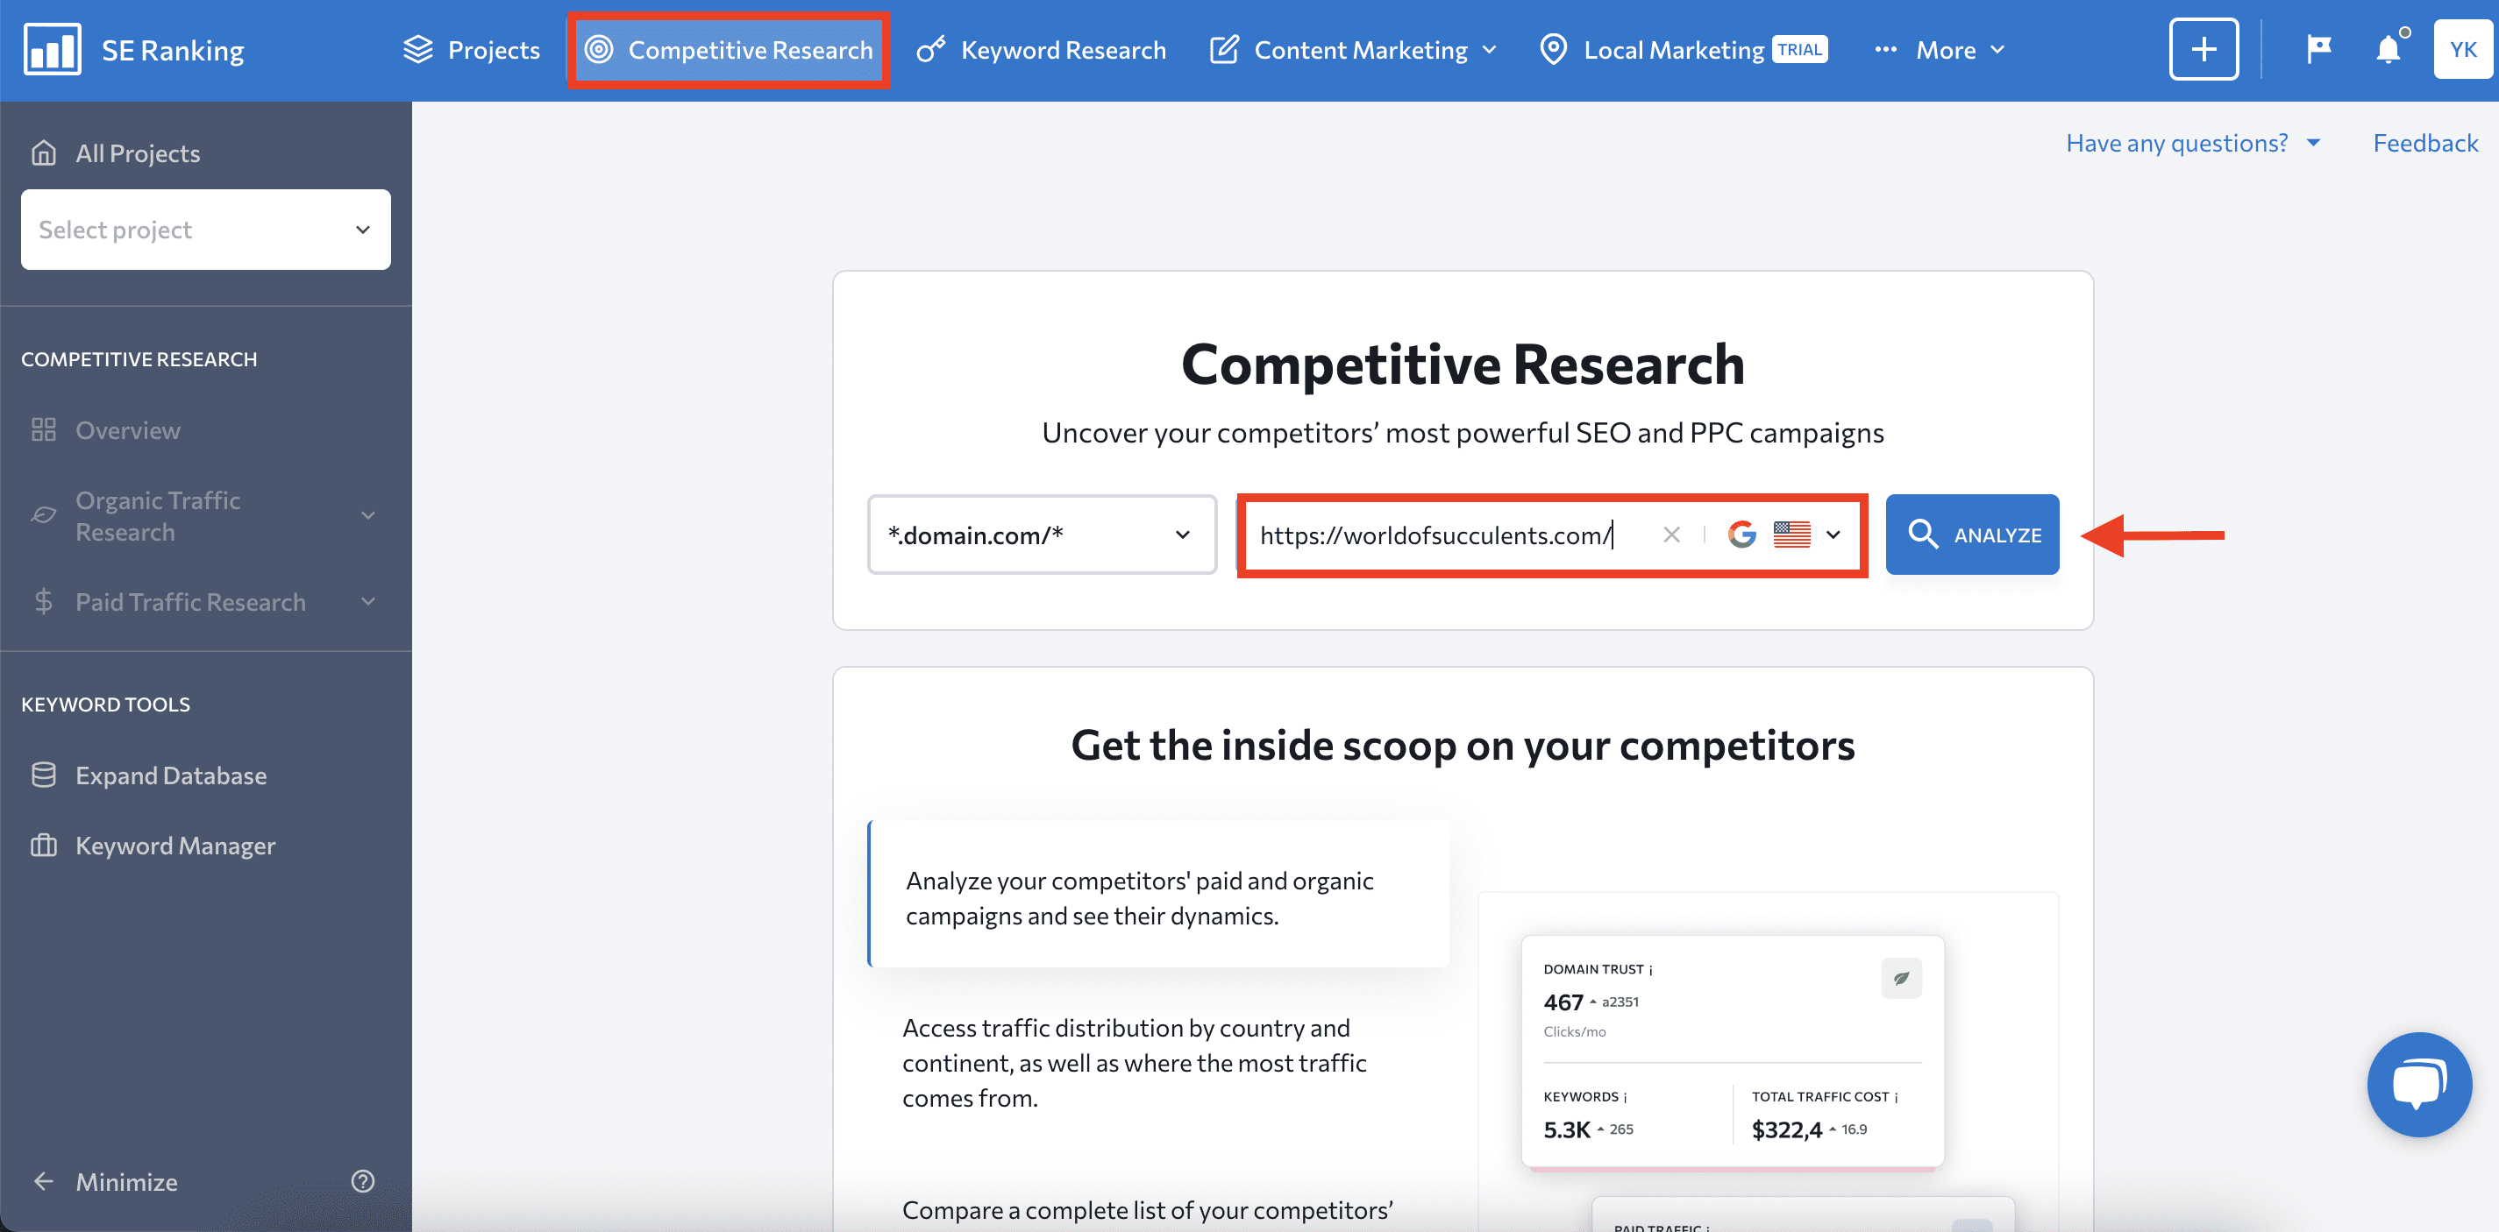This screenshot has height=1232, width=2499.
Task: Expand the Have any questions dropdown
Action: click(x=2192, y=144)
